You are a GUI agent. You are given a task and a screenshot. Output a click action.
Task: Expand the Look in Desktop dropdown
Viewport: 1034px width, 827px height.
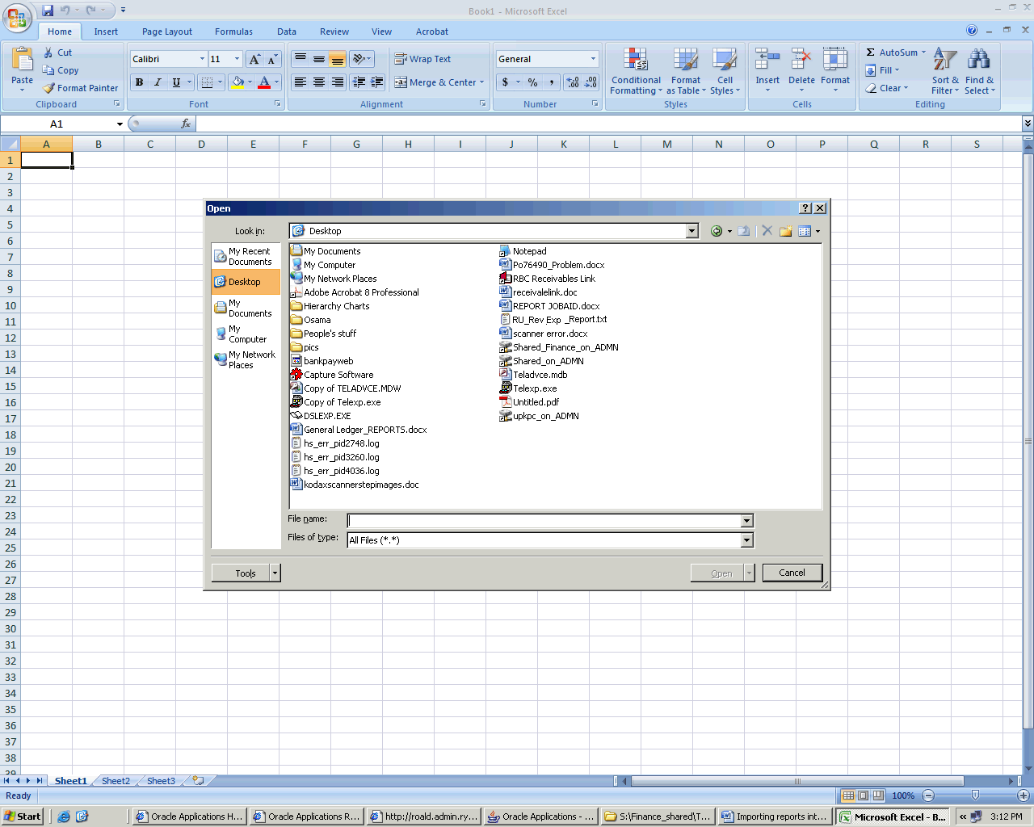tap(691, 231)
